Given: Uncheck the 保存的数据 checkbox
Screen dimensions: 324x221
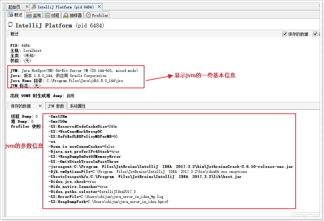Looking at the screenshot, I should point(285,34).
